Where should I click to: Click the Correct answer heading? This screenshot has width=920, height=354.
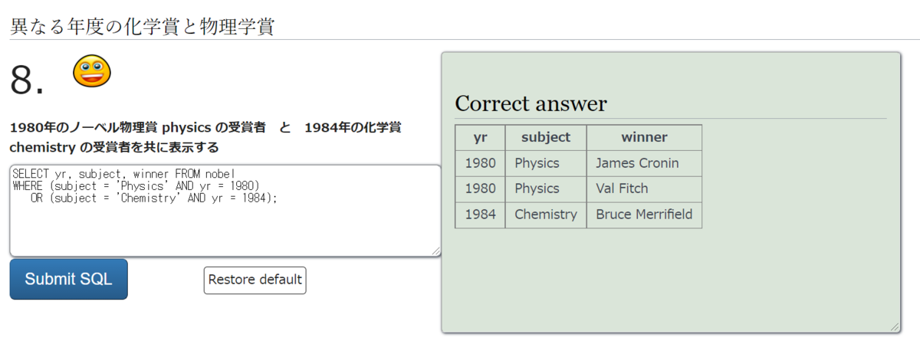point(531,103)
